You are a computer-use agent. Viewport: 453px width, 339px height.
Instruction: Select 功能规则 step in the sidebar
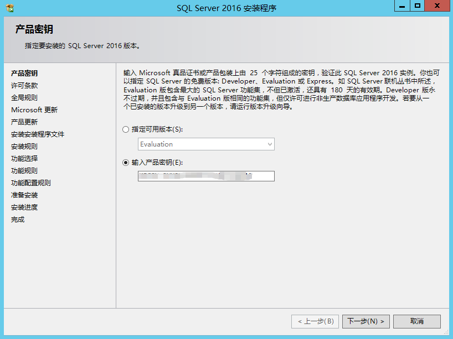[24, 170]
